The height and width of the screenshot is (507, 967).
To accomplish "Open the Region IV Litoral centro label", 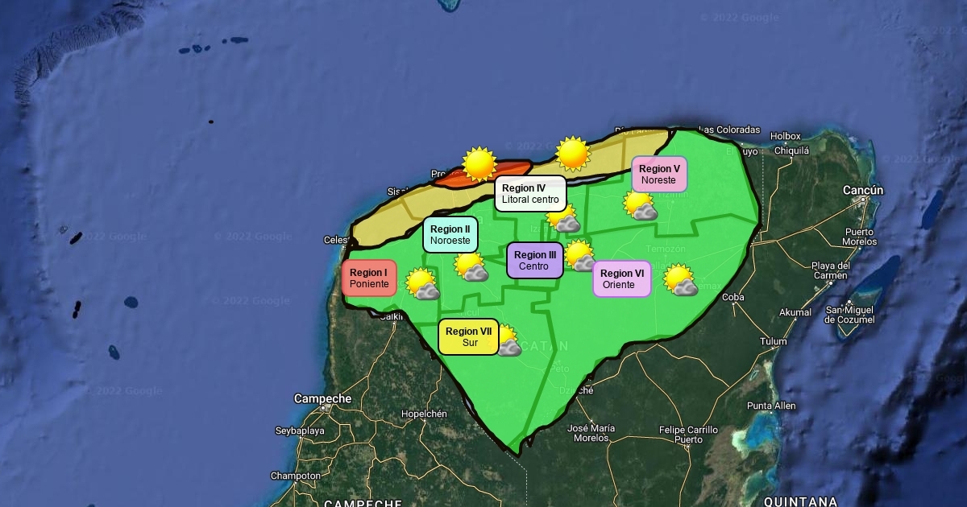I will 529,194.
